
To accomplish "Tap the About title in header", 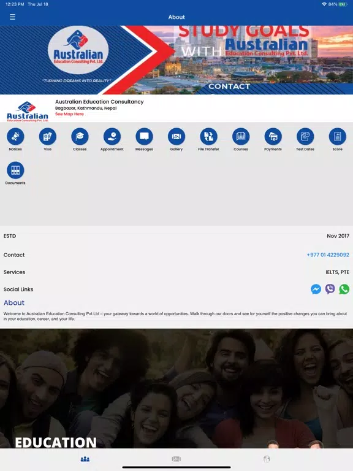I will (176, 17).
